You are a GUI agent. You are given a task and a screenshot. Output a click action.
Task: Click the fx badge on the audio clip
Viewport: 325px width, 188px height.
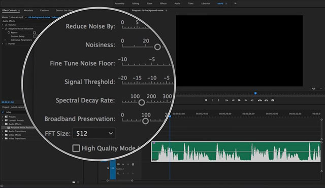click(x=154, y=143)
